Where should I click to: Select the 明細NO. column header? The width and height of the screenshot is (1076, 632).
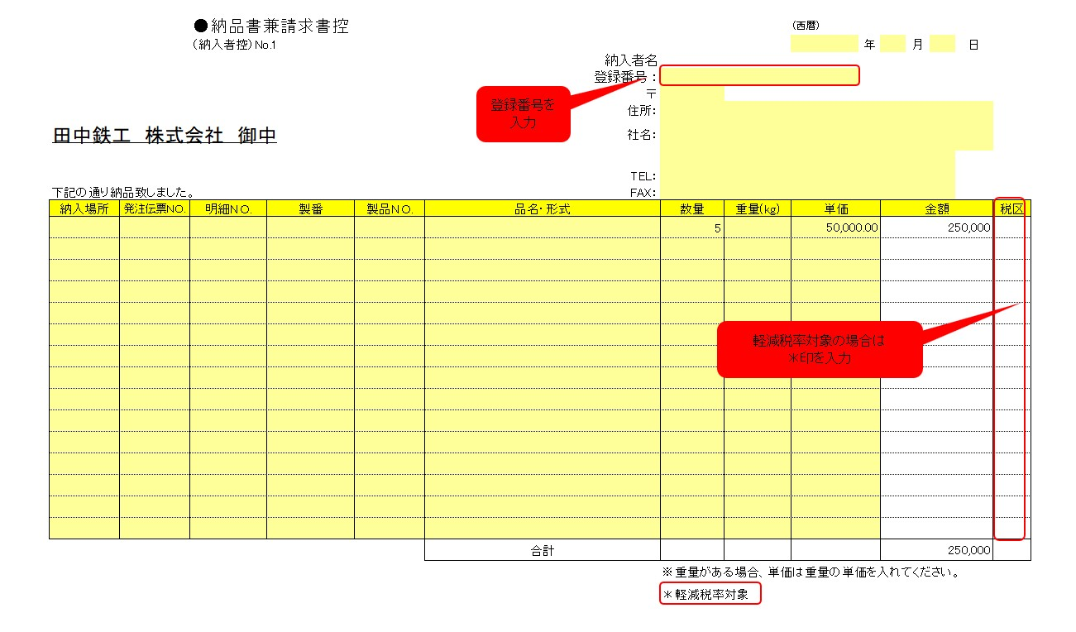coord(228,208)
